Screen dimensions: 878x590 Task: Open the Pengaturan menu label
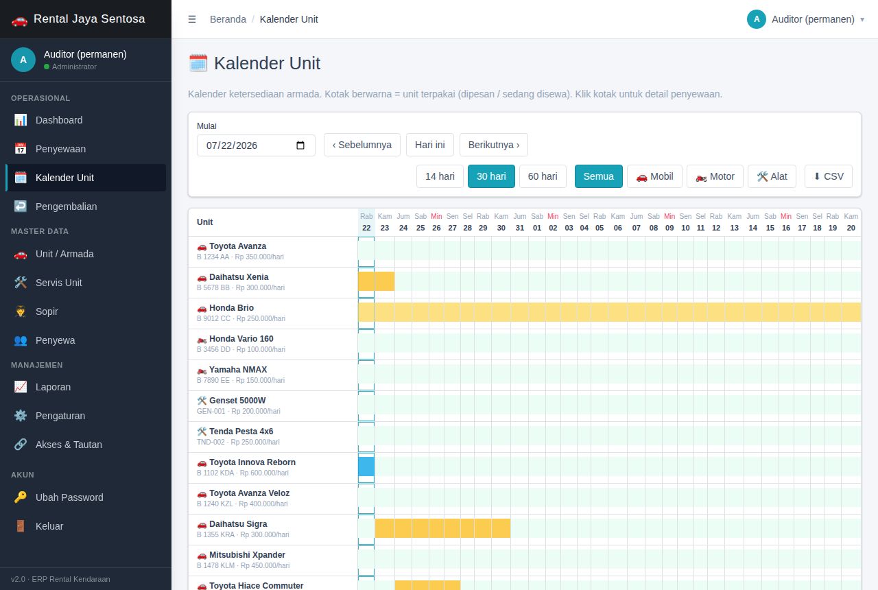[60, 416]
